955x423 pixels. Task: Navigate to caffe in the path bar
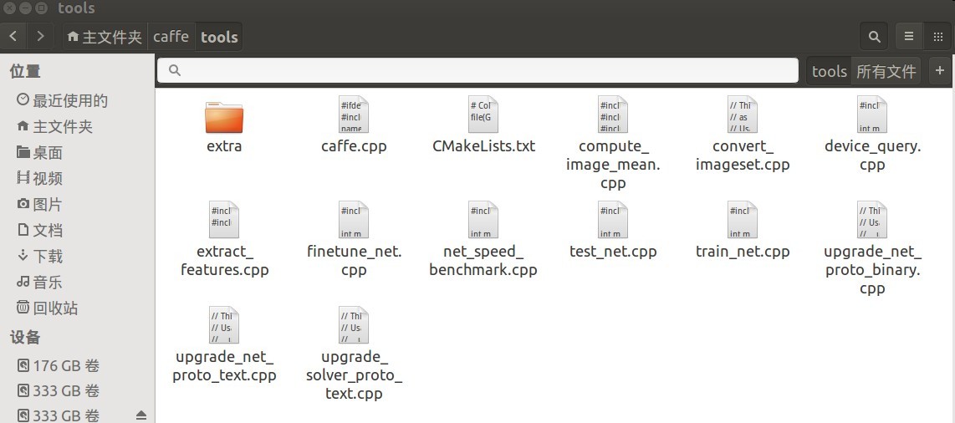click(171, 37)
